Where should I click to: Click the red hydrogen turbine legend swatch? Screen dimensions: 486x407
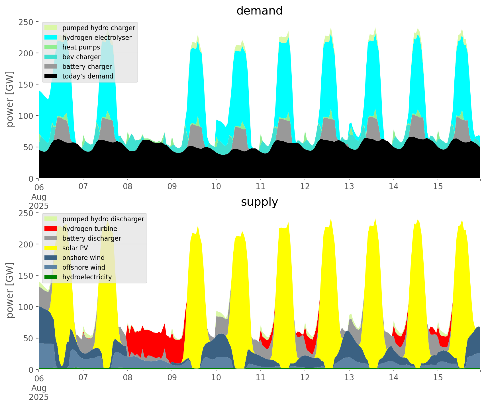pos(51,229)
